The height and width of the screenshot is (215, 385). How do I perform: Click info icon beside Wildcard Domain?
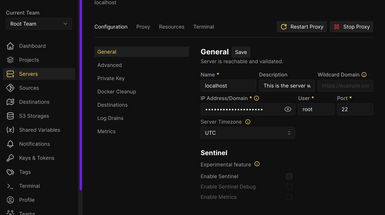click(x=364, y=75)
